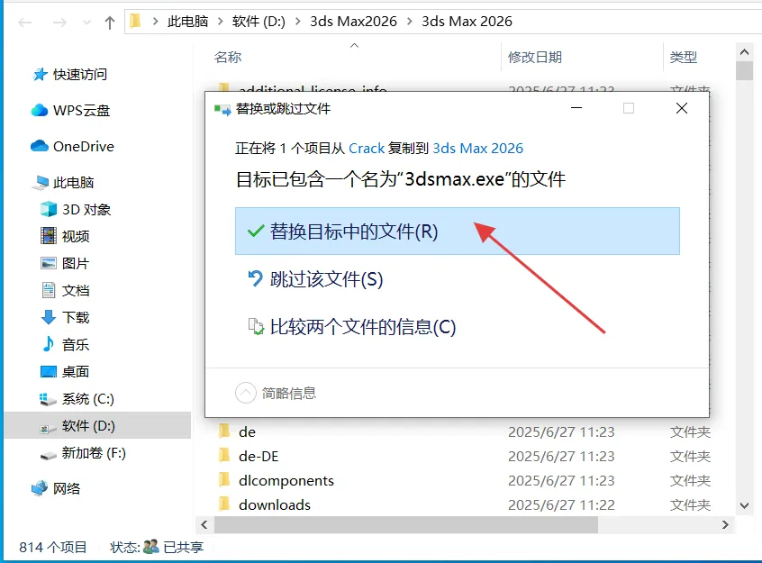Open OneDrive in the navigation pane
The image size is (762, 563).
[x=72, y=146]
